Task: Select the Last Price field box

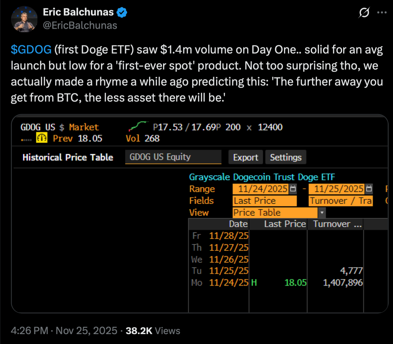Action: [264, 201]
